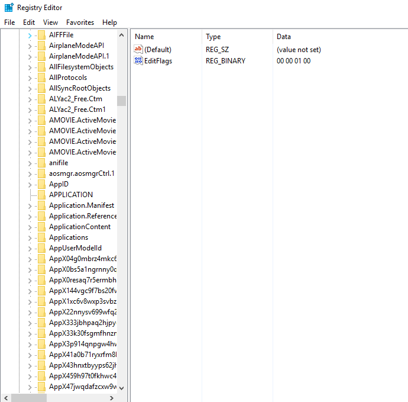Open the File menu
408x402 pixels.
[9, 22]
